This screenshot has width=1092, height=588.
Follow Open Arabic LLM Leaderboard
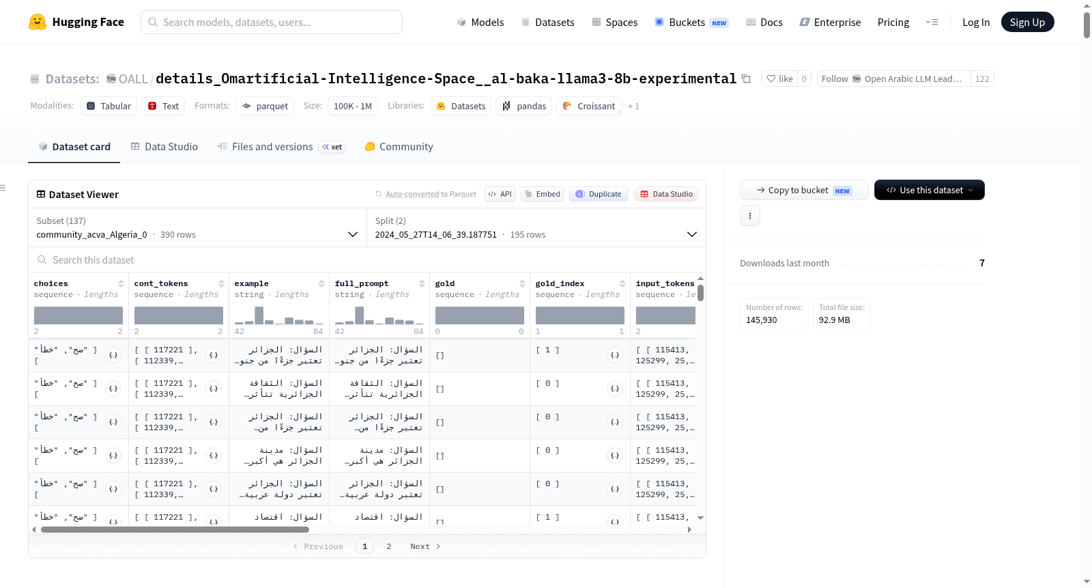coord(893,79)
